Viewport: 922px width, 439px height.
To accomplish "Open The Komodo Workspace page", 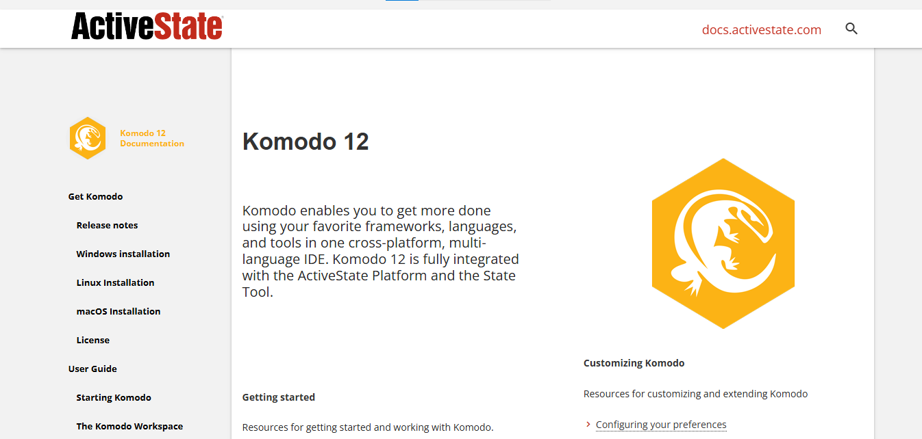I will coord(129,426).
